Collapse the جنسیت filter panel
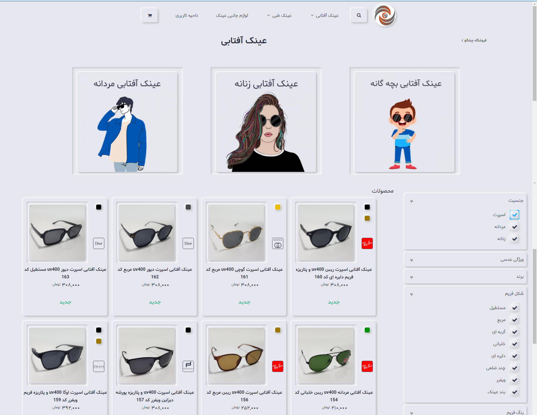 411,201
